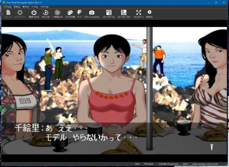229x167 pixels.
Task: Open the 表示 view menu
Action: 25,7
